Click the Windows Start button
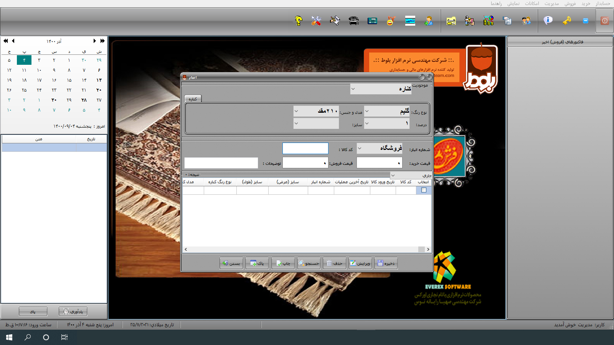This screenshot has width=614, height=345. [x=9, y=337]
